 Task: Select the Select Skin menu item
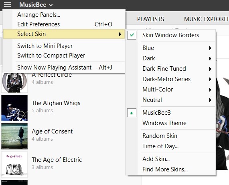(64, 34)
